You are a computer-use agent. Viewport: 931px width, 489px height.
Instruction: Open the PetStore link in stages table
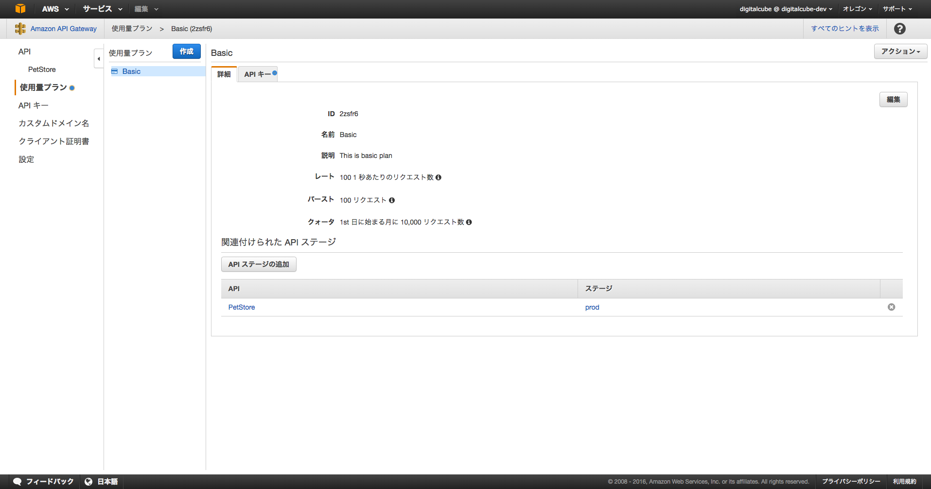(242, 307)
